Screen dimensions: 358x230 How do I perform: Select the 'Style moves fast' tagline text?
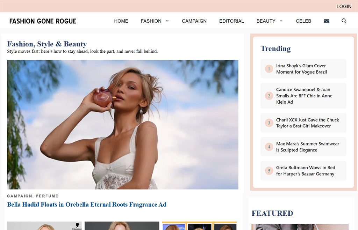click(x=83, y=51)
